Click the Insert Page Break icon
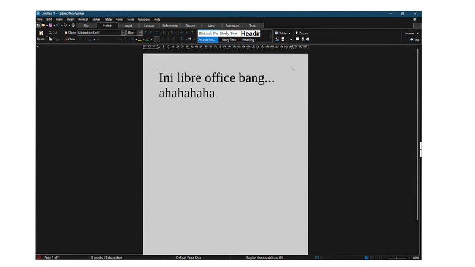 coord(283,39)
